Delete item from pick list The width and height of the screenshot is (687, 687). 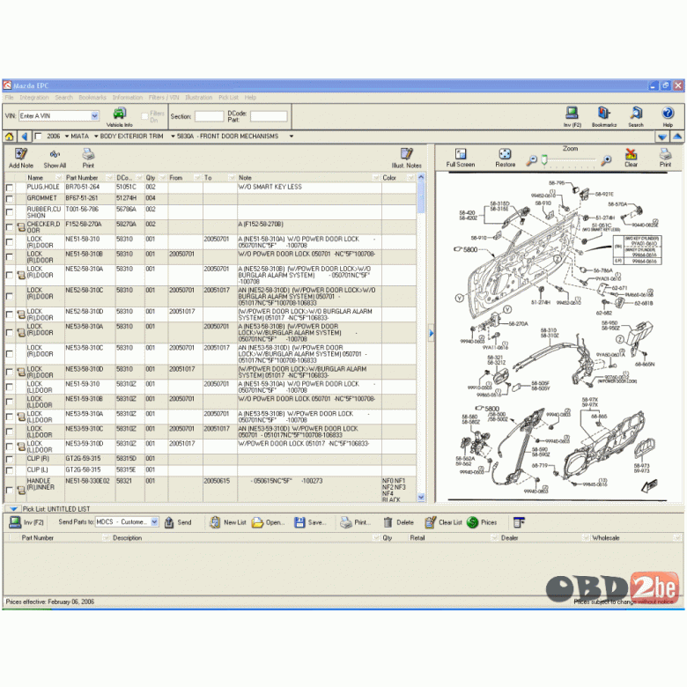[x=398, y=522]
